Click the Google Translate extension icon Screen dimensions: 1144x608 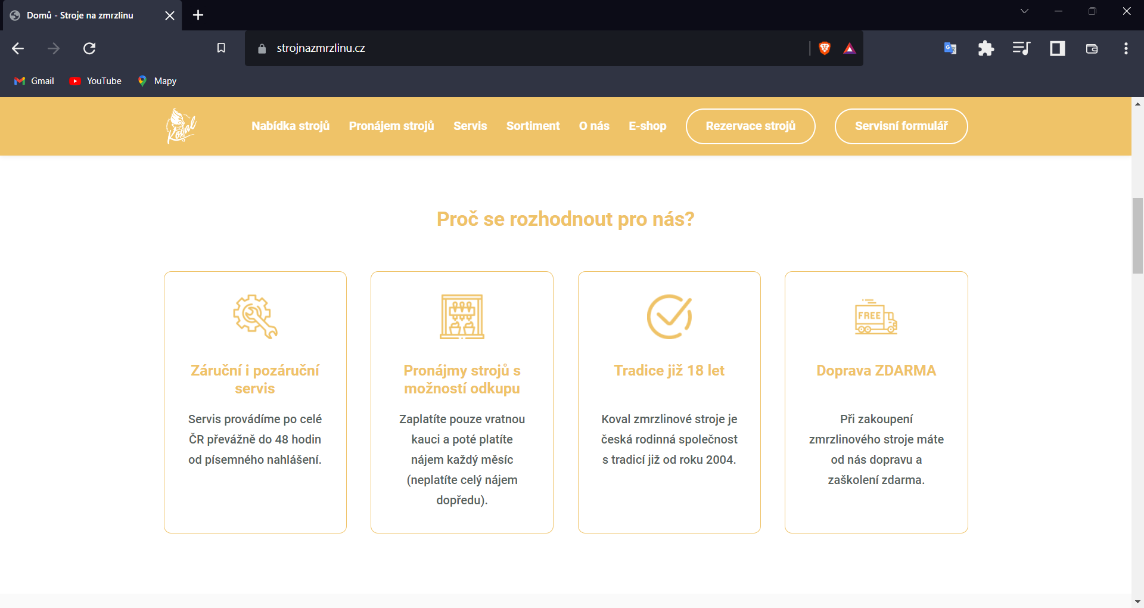coord(950,48)
